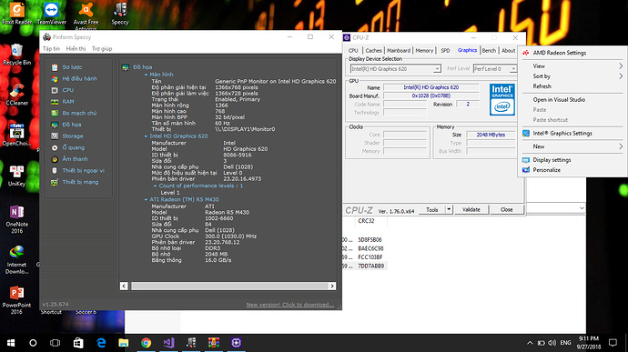
Task: Click the Validate button in CPU-Z
Action: click(x=471, y=209)
